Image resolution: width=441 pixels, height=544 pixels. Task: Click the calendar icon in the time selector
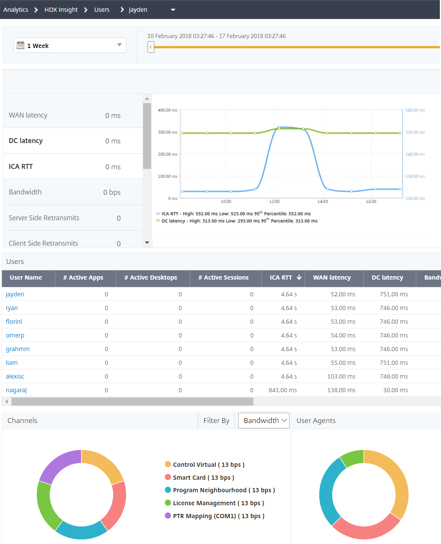21,45
